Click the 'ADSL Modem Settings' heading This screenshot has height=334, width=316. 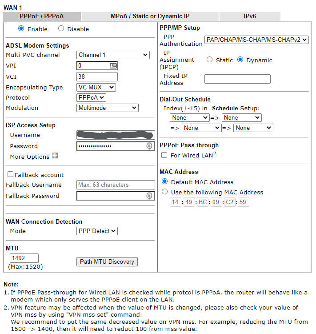(x=37, y=45)
